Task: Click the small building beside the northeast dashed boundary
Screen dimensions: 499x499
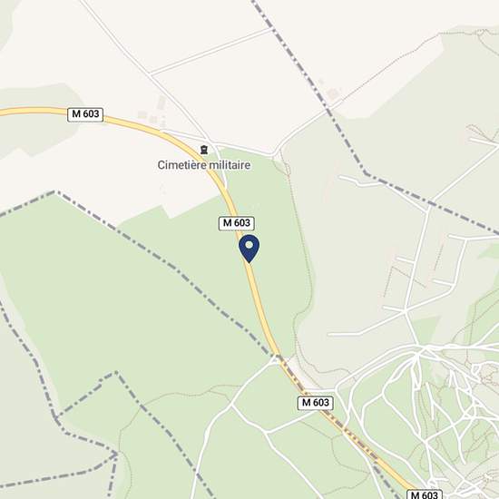Action: (333, 93)
